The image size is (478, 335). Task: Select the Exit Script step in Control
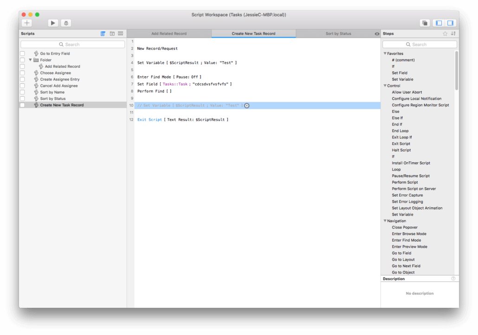[x=401, y=144]
